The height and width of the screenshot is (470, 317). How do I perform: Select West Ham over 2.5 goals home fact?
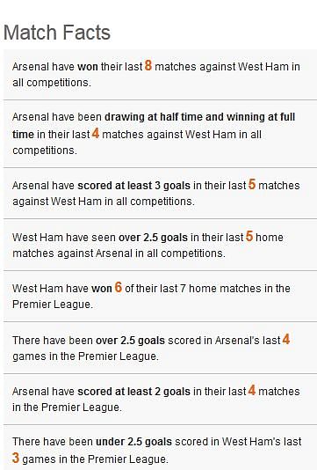point(161,245)
